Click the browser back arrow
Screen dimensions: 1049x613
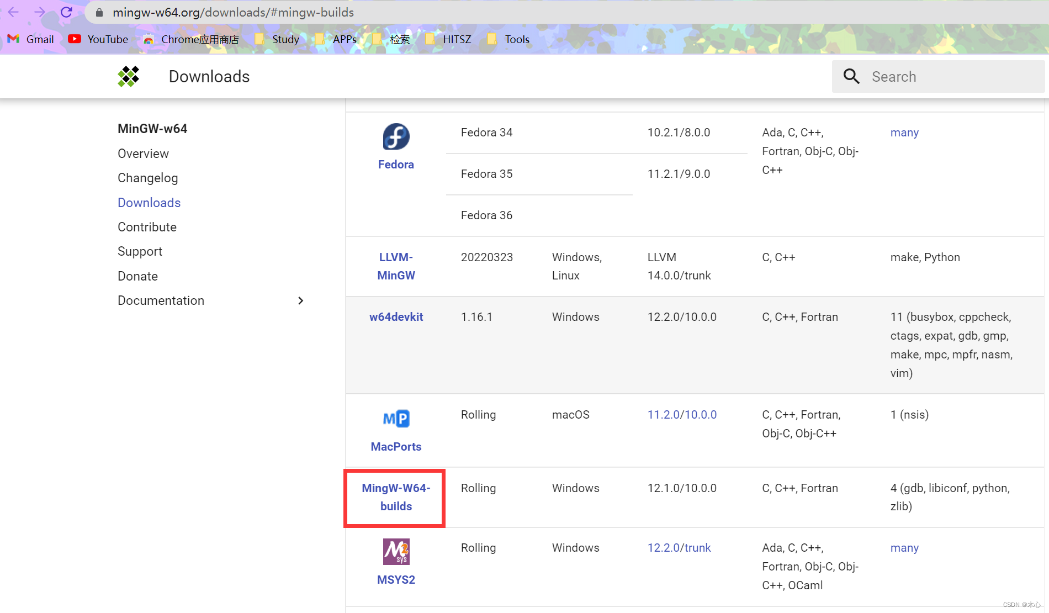13,12
